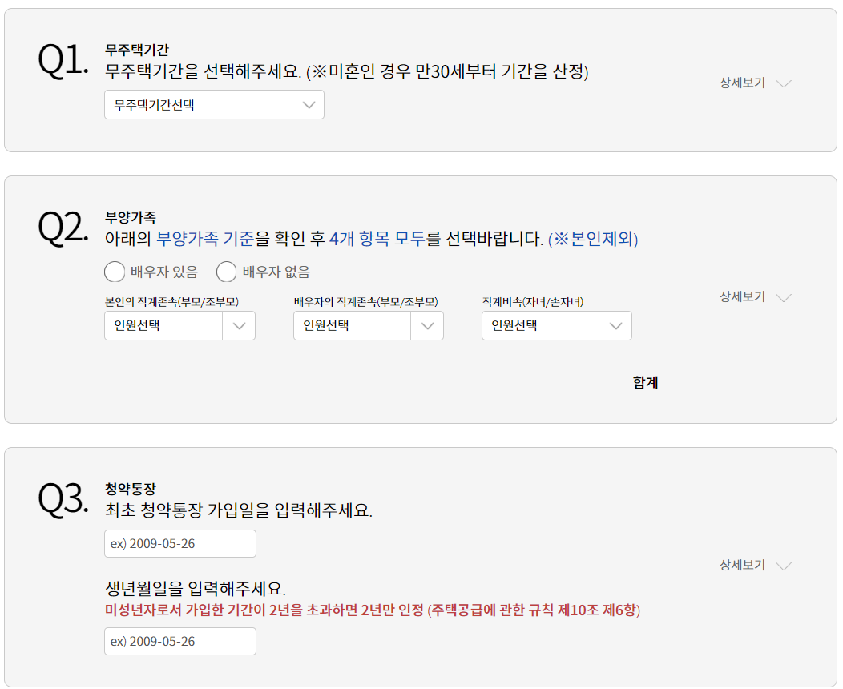This screenshot has width=843, height=689.
Task: Click the 배우자 있음 label text
Action: [164, 272]
